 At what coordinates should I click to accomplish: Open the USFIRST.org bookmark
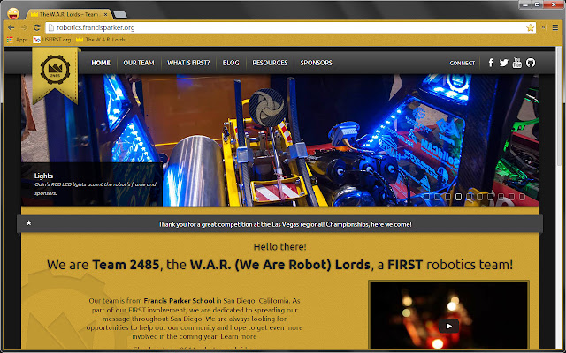51,40
